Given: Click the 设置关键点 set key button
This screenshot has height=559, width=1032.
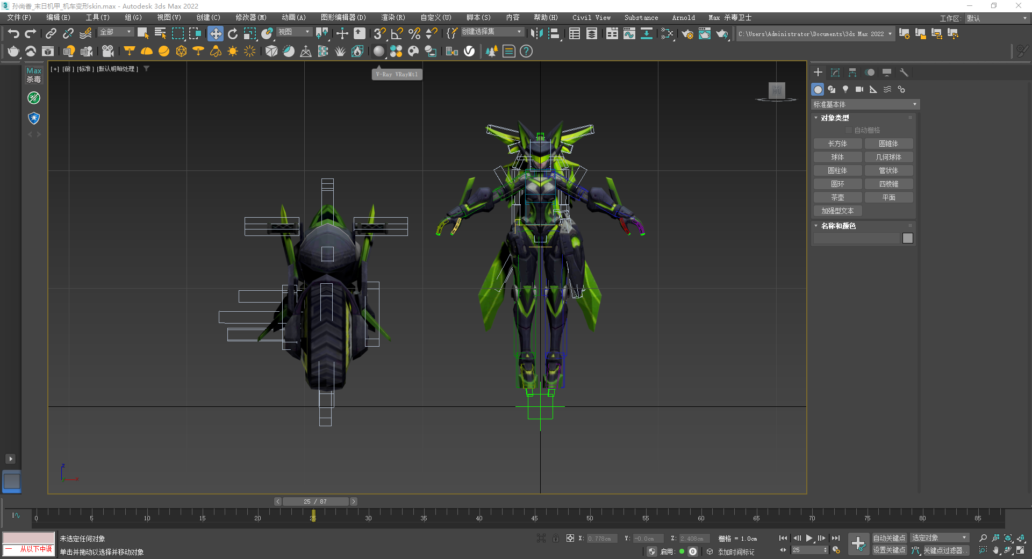Looking at the screenshot, I should click(889, 550).
